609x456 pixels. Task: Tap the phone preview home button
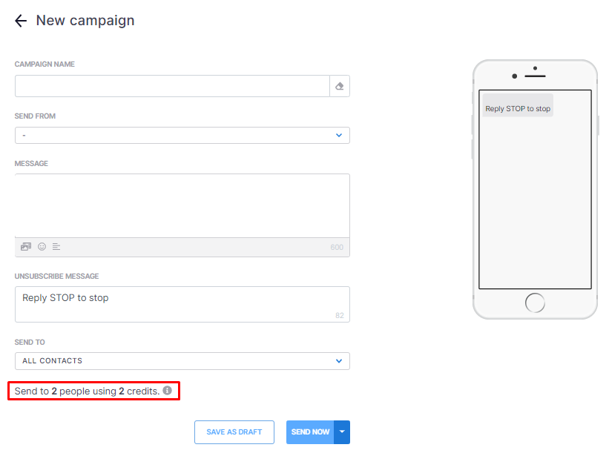tap(535, 303)
